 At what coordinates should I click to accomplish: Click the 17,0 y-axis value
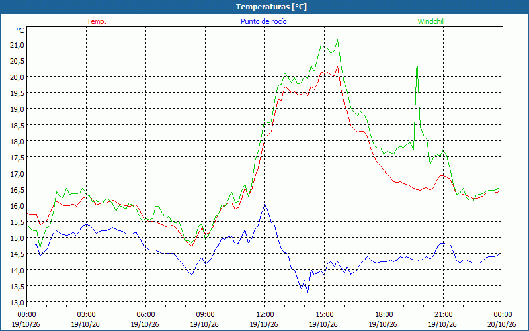coord(17,173)
